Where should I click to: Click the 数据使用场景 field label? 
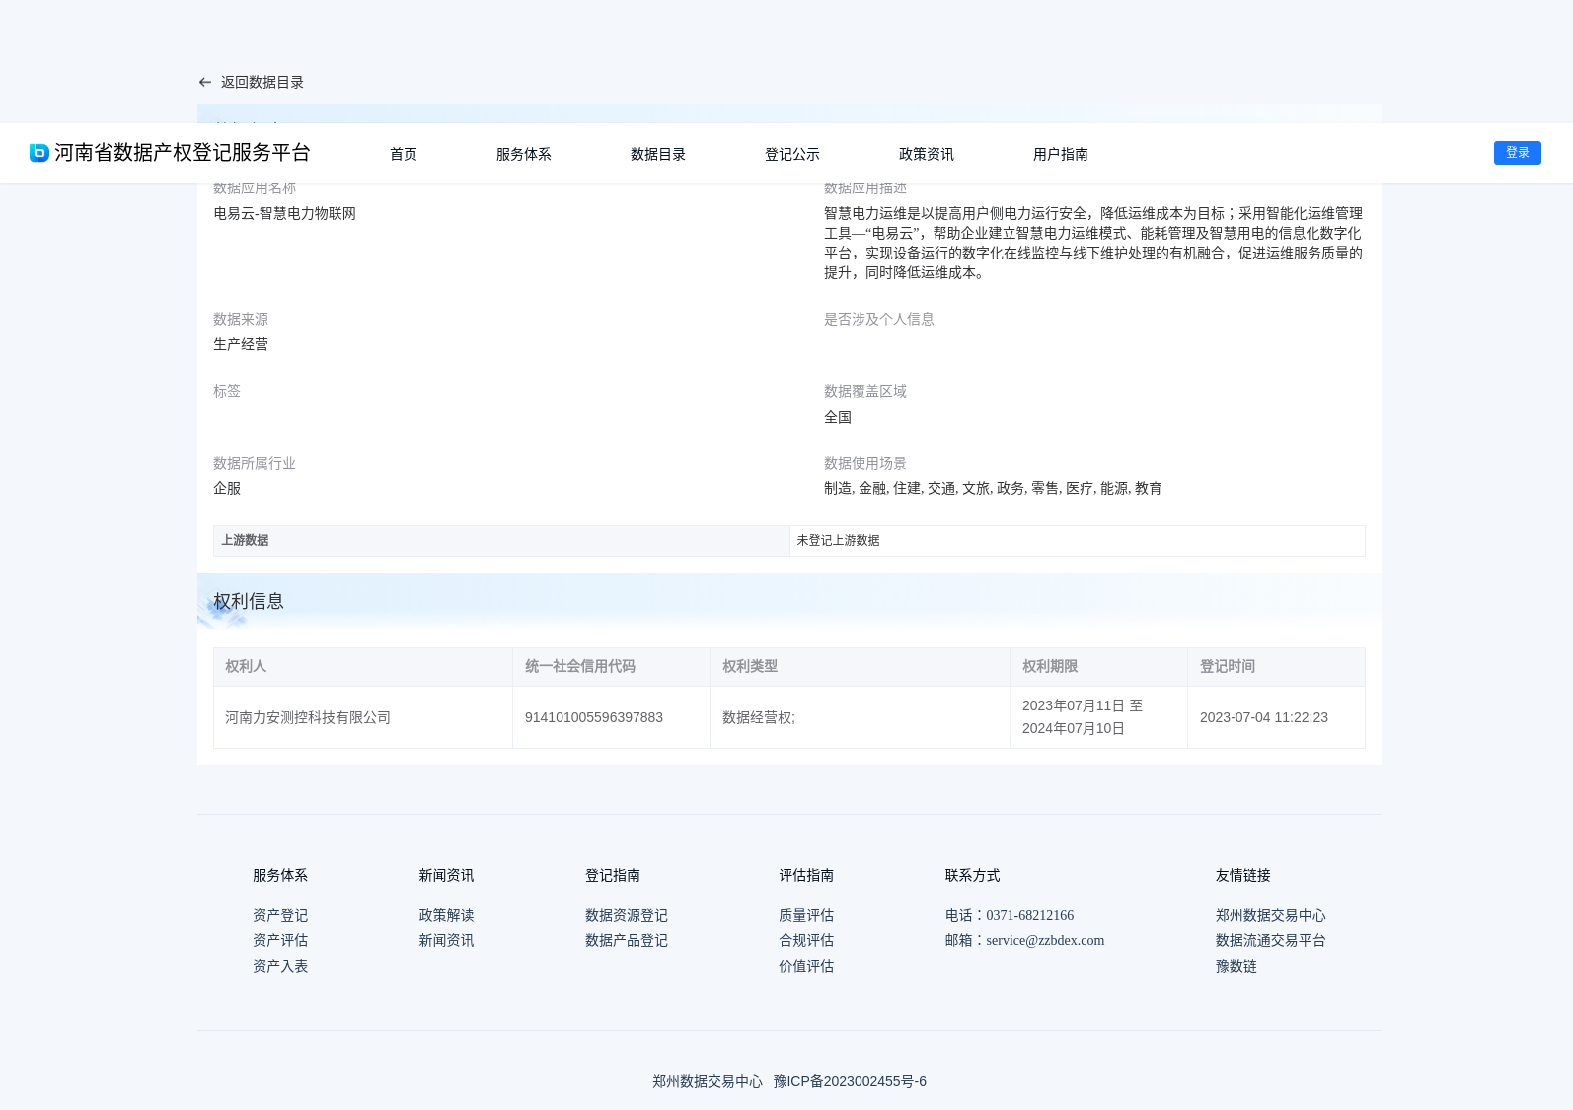pyautogui.click(x=865, y=463)
